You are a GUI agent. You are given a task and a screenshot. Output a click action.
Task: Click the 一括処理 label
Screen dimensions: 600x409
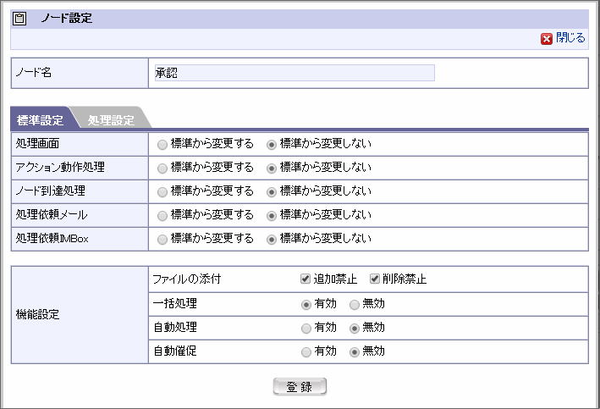click(x=175, y=304)
